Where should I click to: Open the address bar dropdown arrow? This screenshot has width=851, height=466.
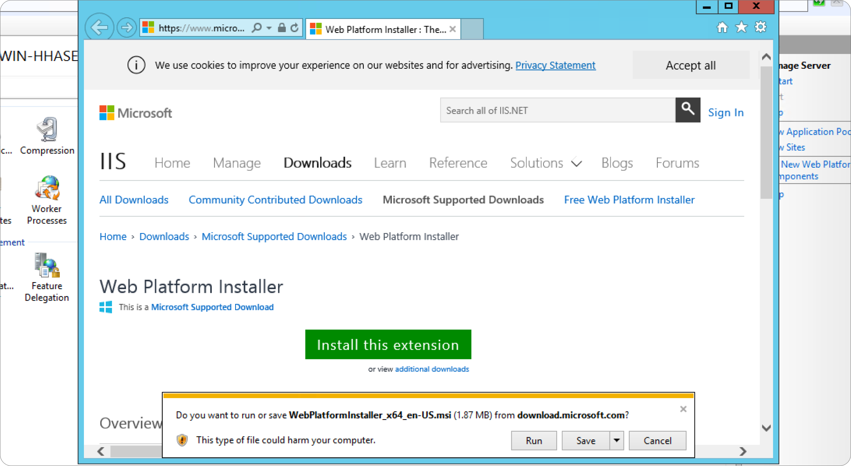[269, 28]
